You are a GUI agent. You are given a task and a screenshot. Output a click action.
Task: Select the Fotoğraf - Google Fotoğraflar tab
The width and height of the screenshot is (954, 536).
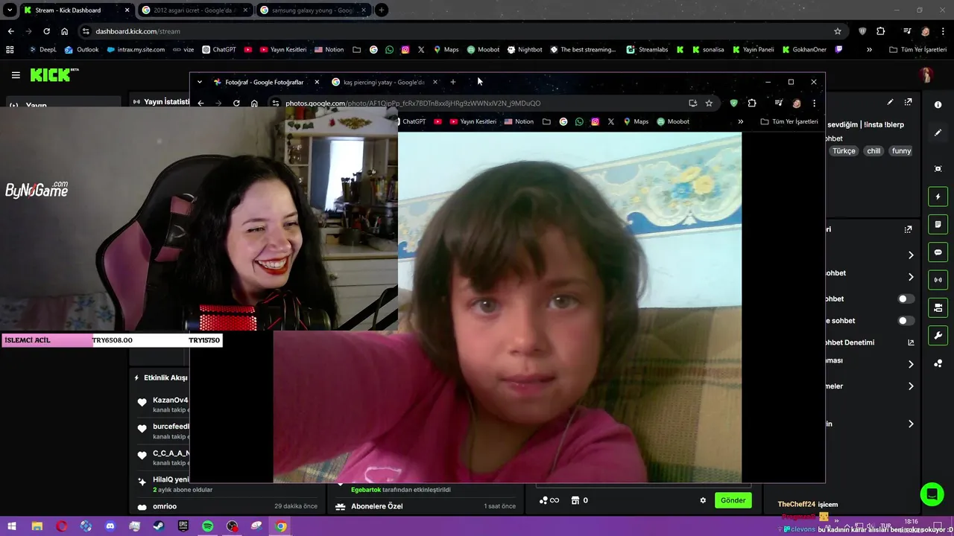coord(265,82)
